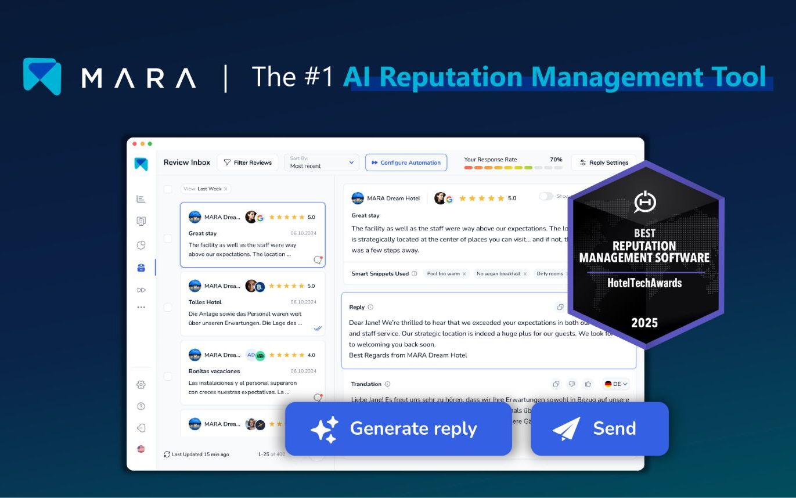Click the HotelTechAwards 2025 badge
The image size is (796, 498).
[646, 254]
